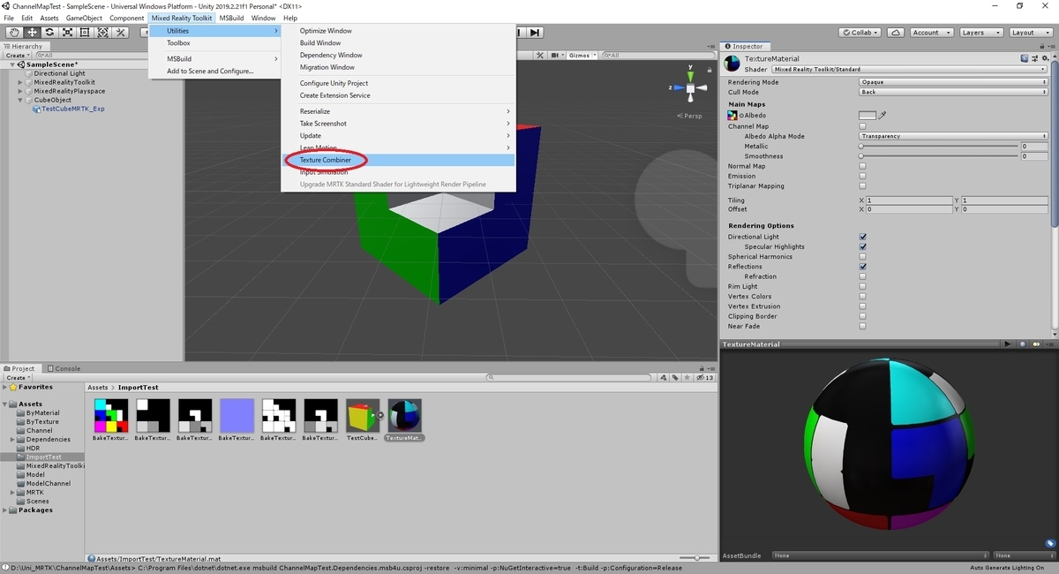Enable the Rim Light checkbox
The height and width of the screenshot is (574, 1059).
pos(862,286)
